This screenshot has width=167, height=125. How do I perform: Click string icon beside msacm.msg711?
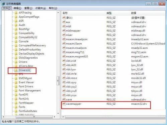[x=64, y=52]
